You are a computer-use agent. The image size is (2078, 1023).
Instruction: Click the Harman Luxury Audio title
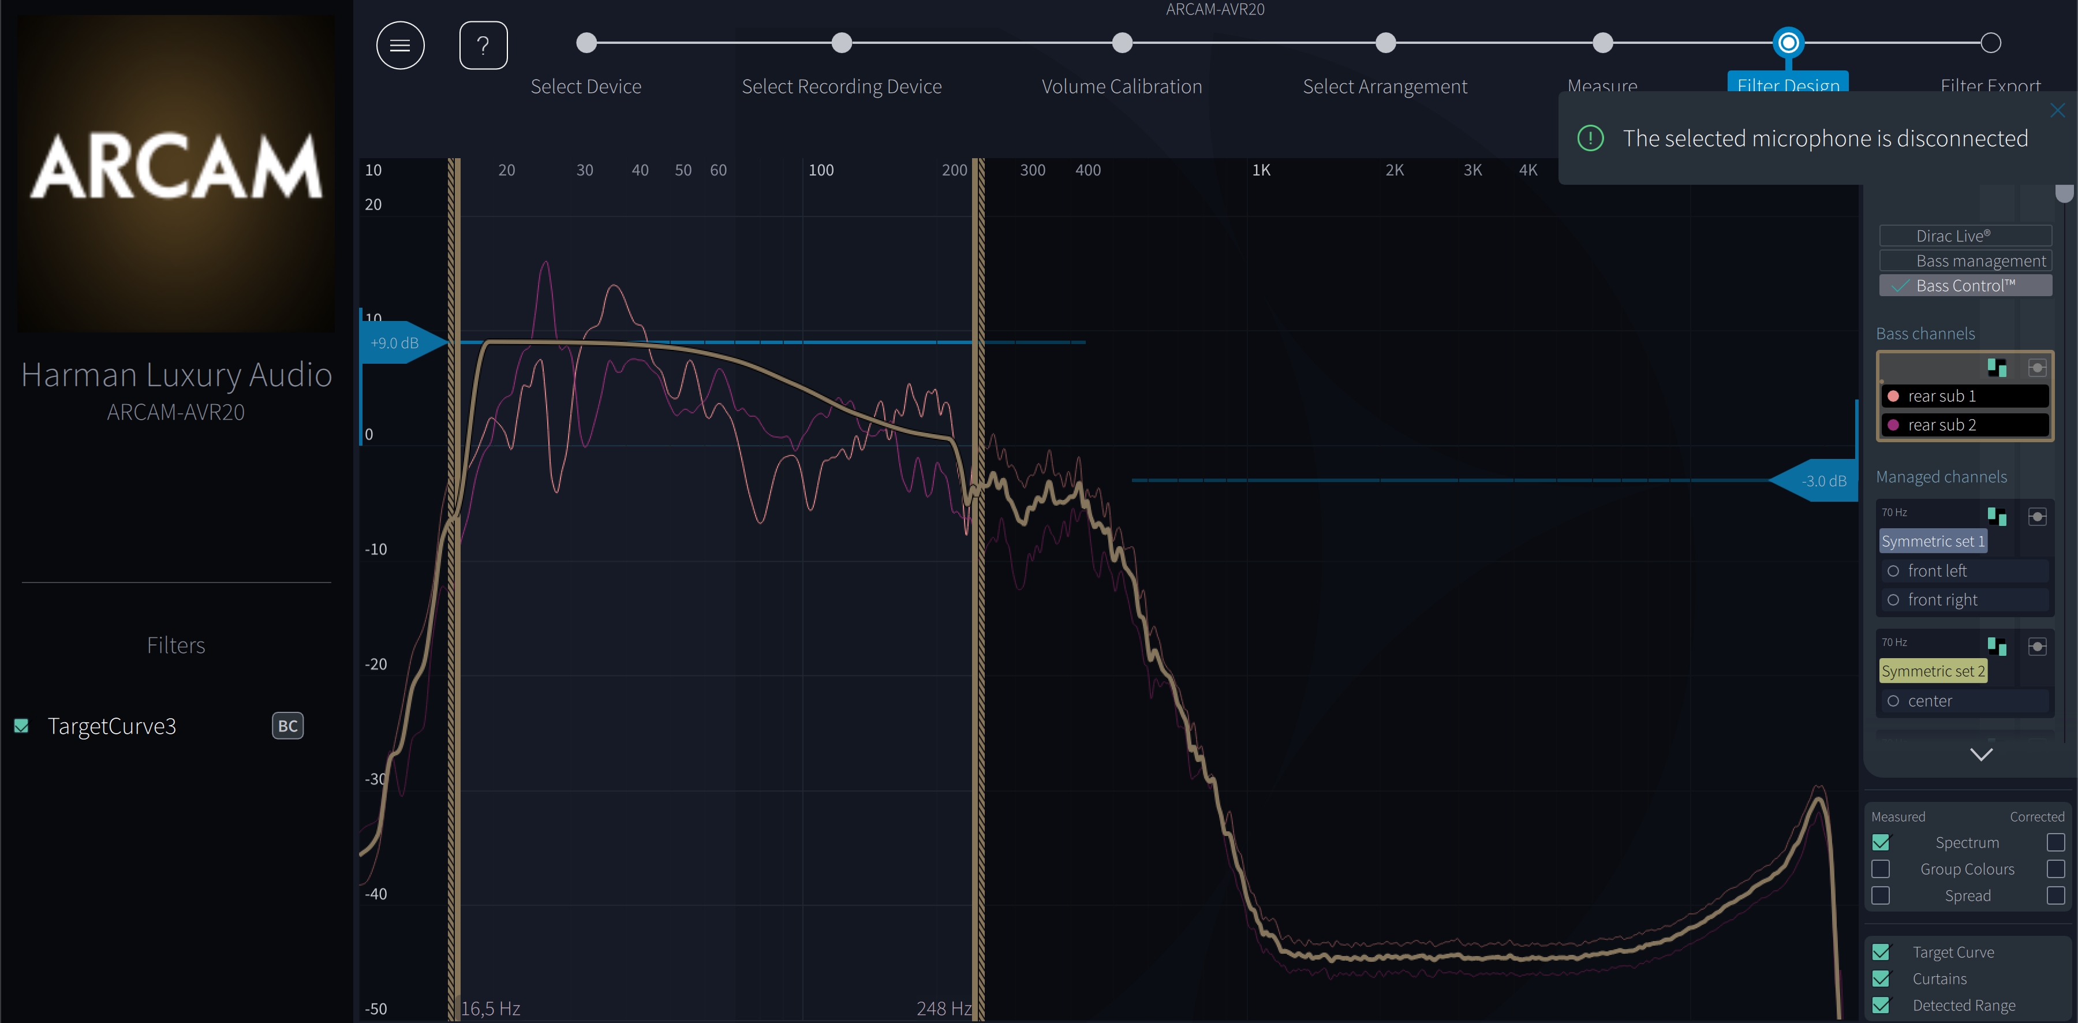176,375
